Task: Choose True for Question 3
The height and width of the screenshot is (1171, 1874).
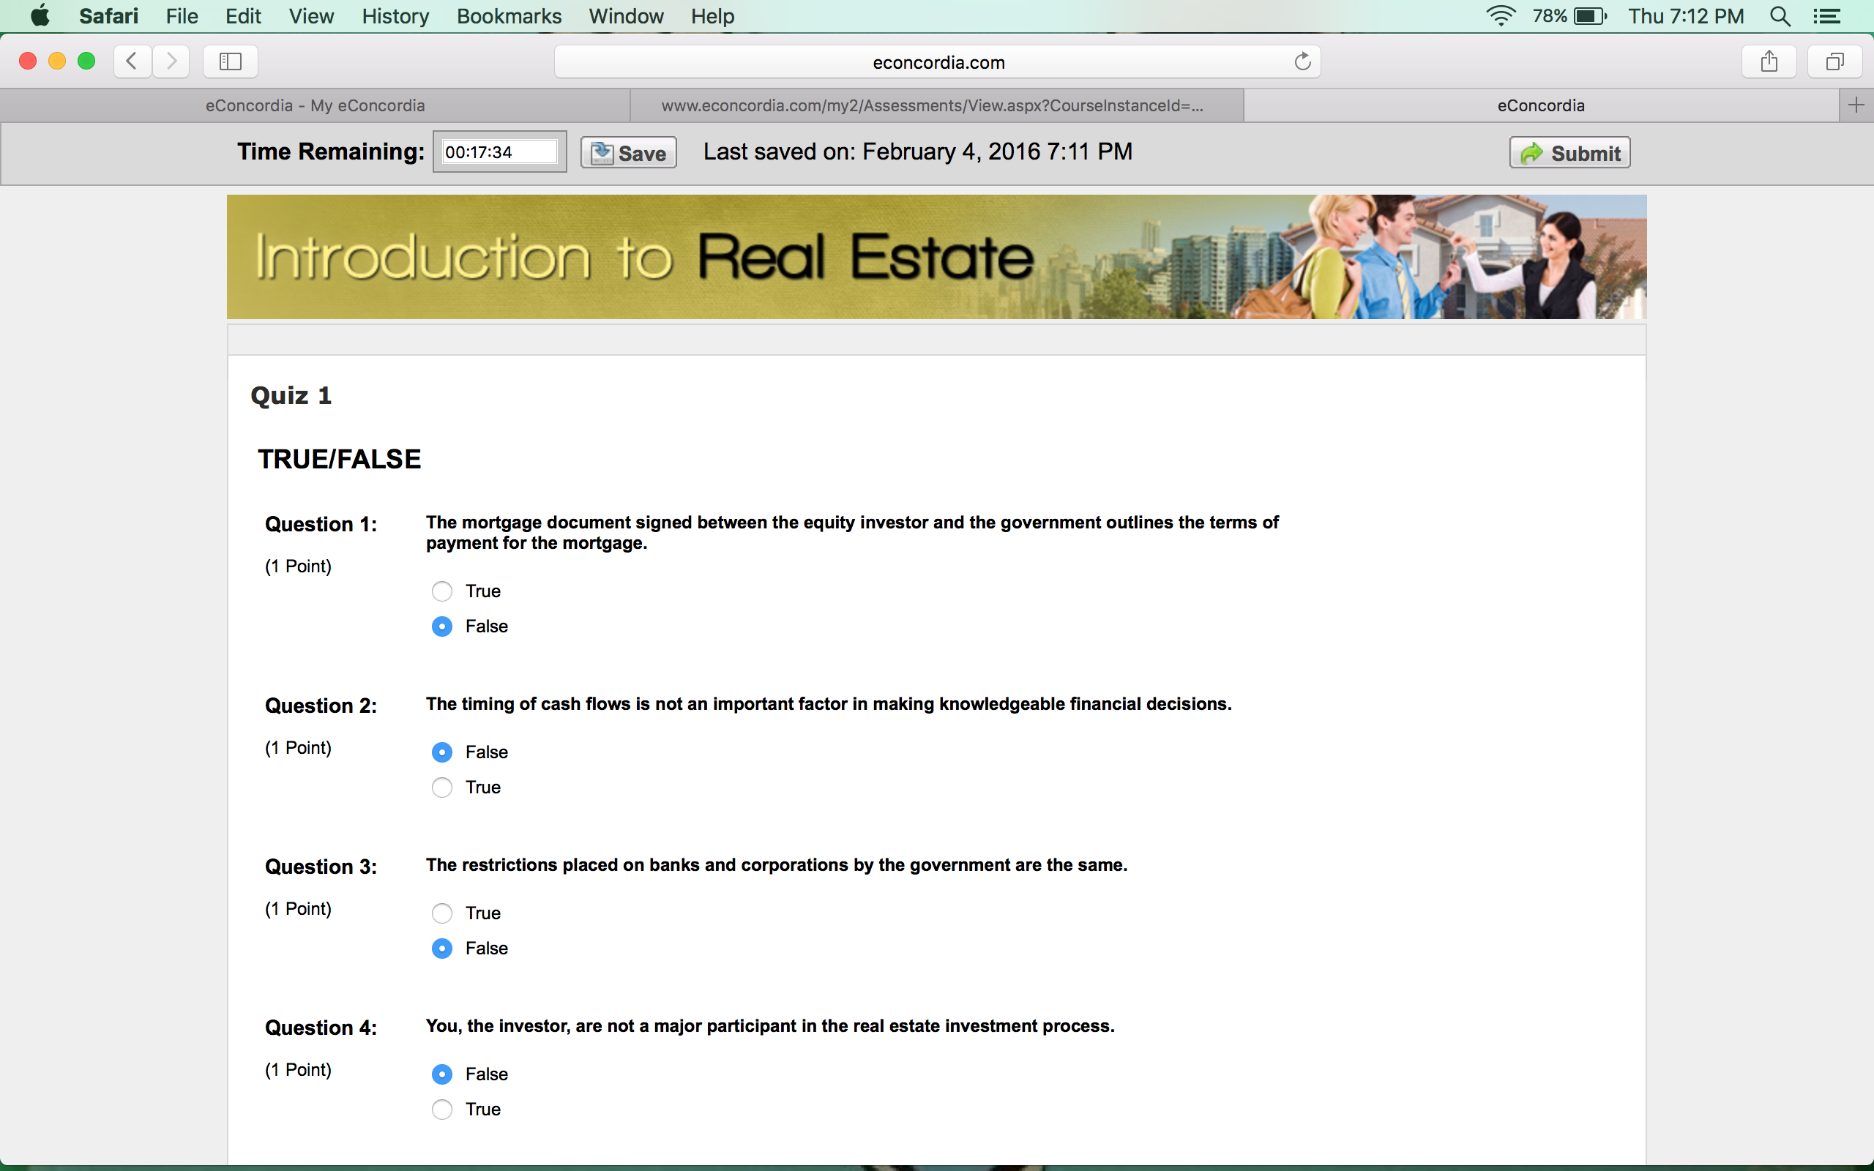Action: pyautogui.click(x=442, y=914)
